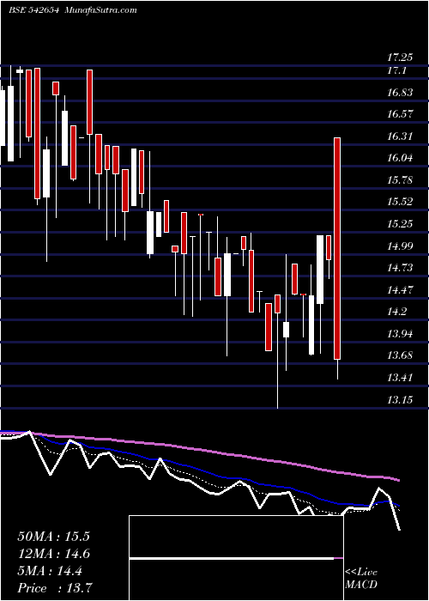Click the 13.94 price axis label
Image resolution: width=429 pixels, height=601 pixels.
[x=400, y=334]
